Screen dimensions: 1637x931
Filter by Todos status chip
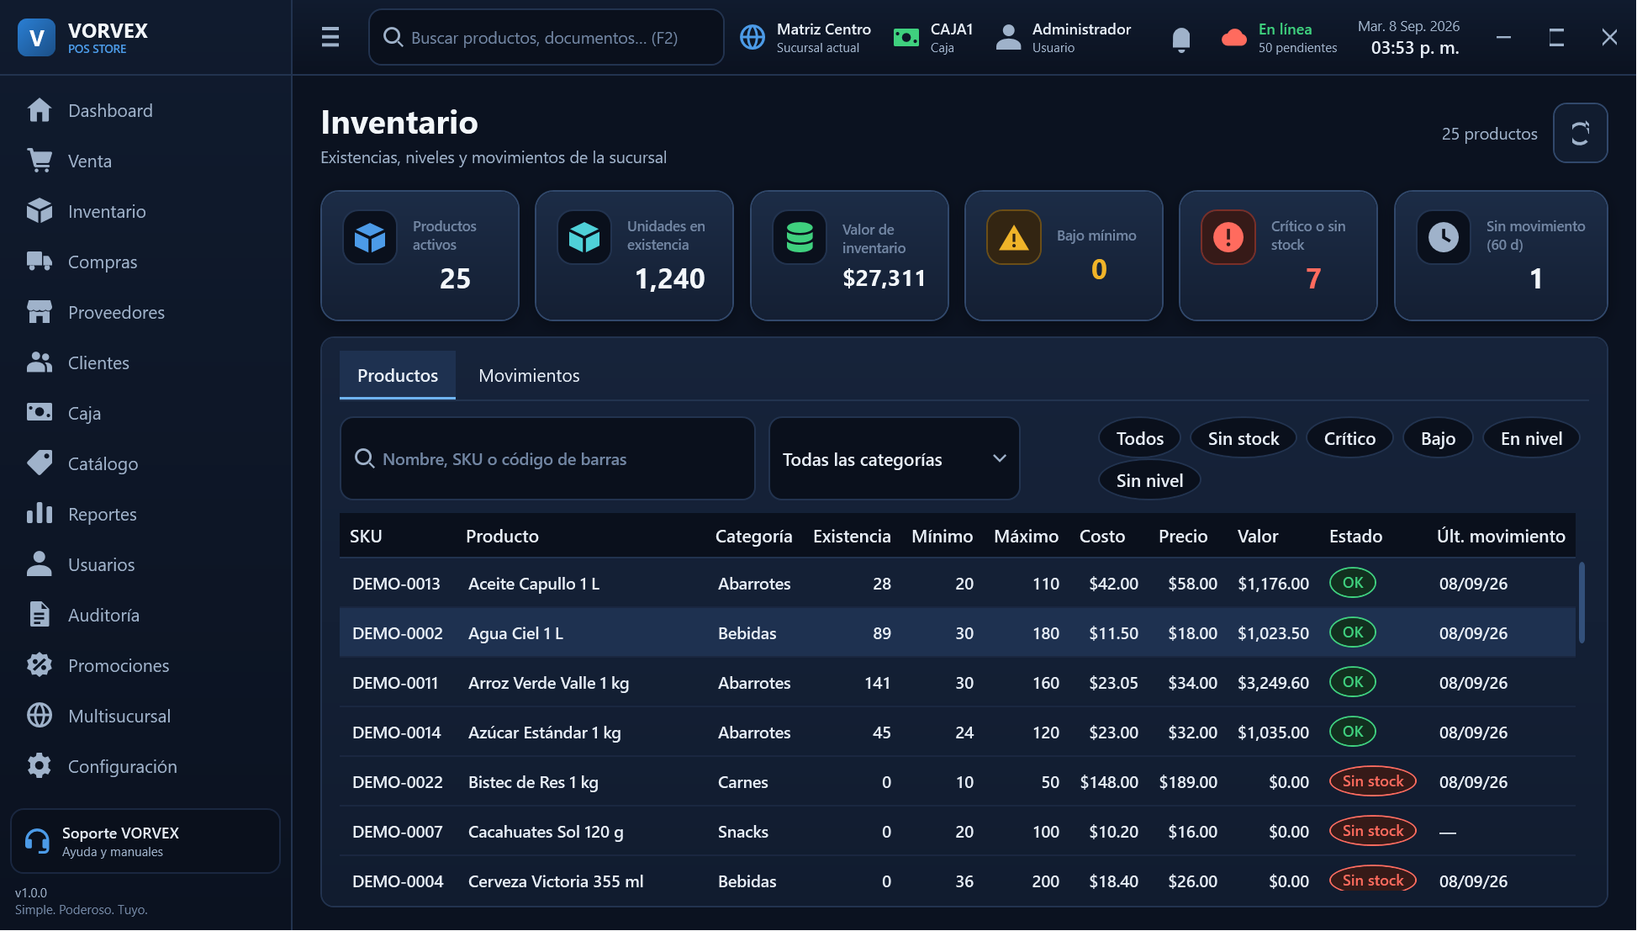click(x=1140, y=438)
